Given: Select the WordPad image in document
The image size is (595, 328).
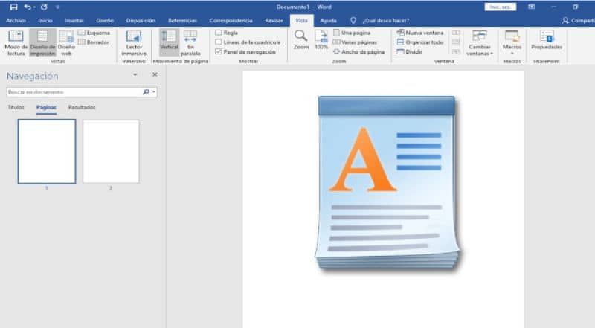Looking at the screenshot, I should tap(387, 183).
